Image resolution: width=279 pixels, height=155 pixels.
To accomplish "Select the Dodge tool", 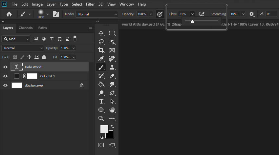I will click(101, 93).
